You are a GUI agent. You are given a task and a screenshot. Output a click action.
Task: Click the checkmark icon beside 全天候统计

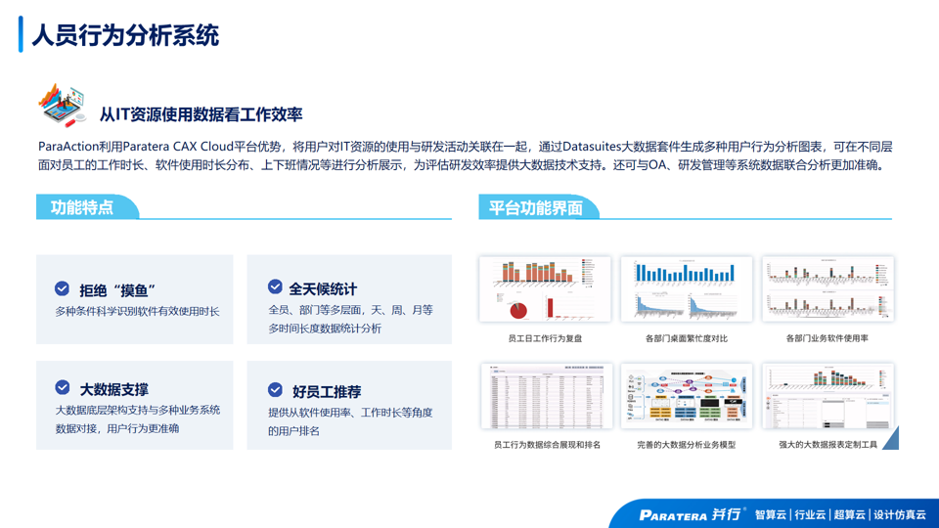pos(275,286)
